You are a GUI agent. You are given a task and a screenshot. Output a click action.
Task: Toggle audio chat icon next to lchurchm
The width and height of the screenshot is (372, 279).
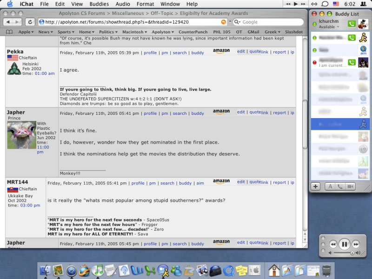click(352, 24)
